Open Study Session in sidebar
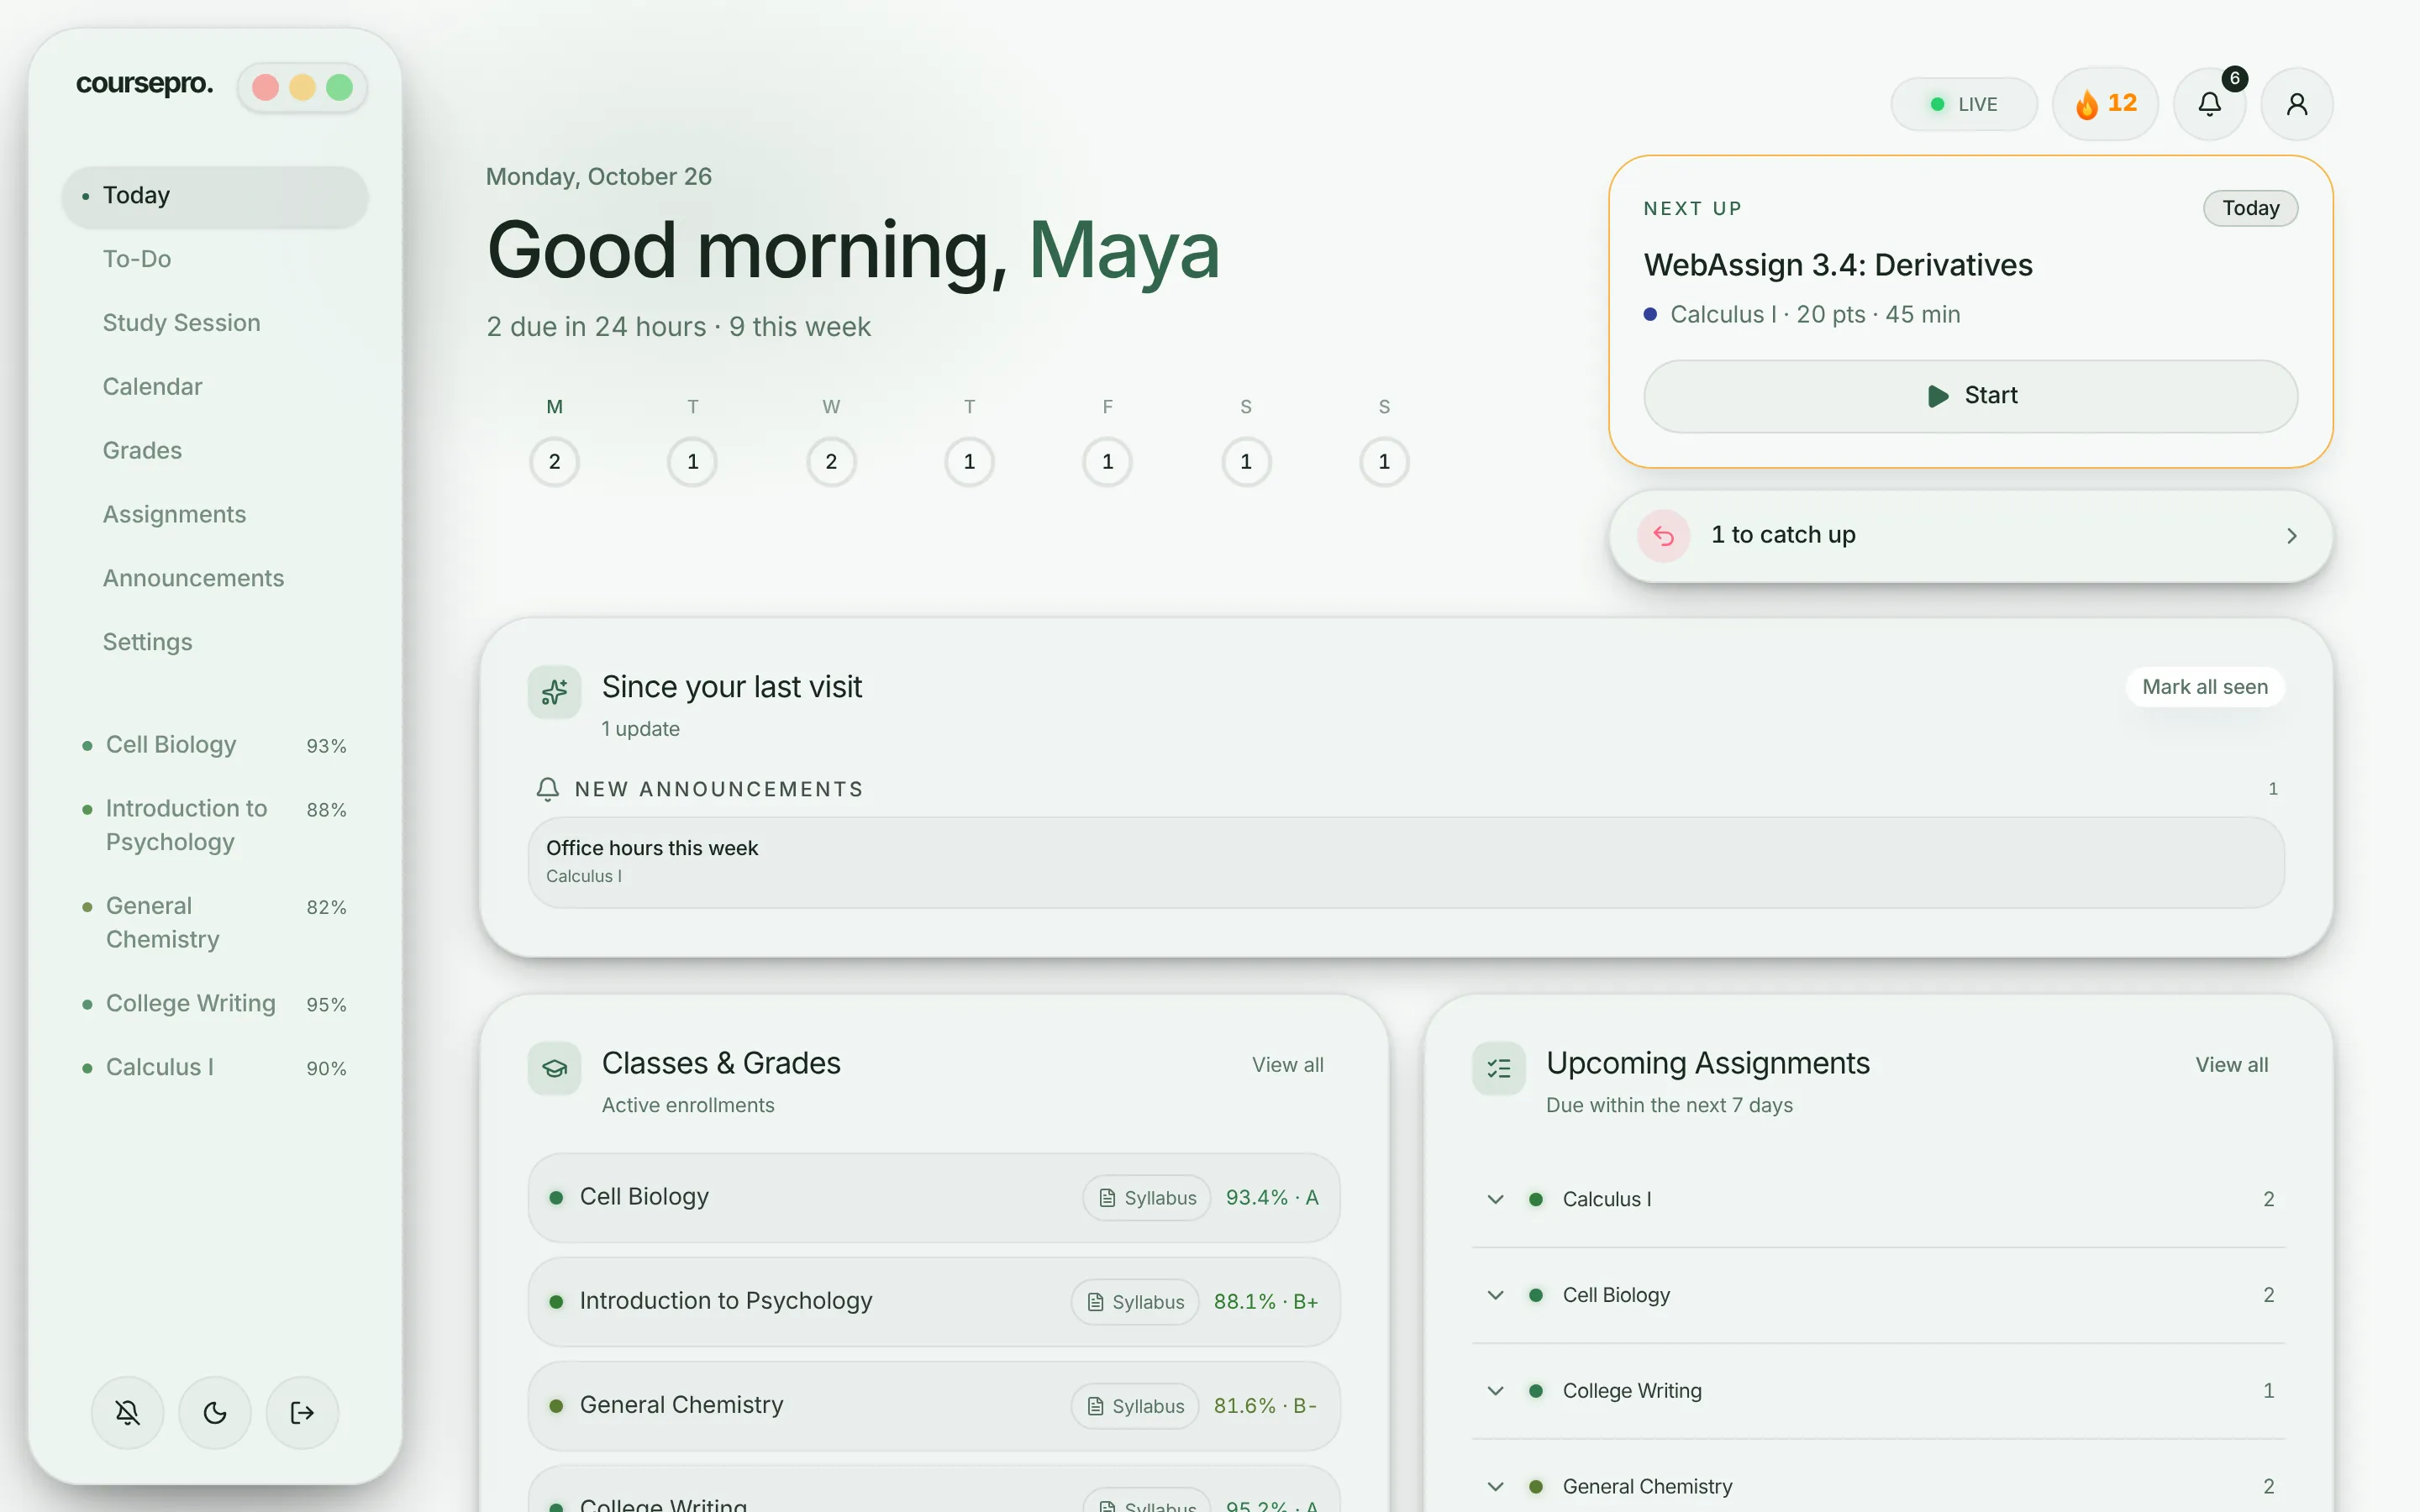 pyautogui.click(x=215, y=323)
